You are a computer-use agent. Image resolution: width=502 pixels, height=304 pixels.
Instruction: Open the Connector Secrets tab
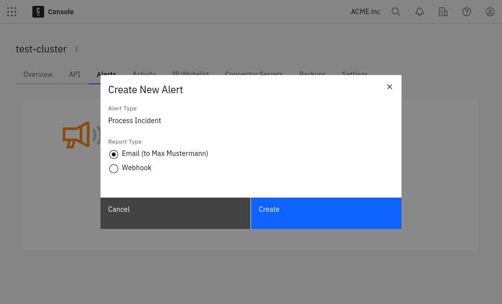253,74
